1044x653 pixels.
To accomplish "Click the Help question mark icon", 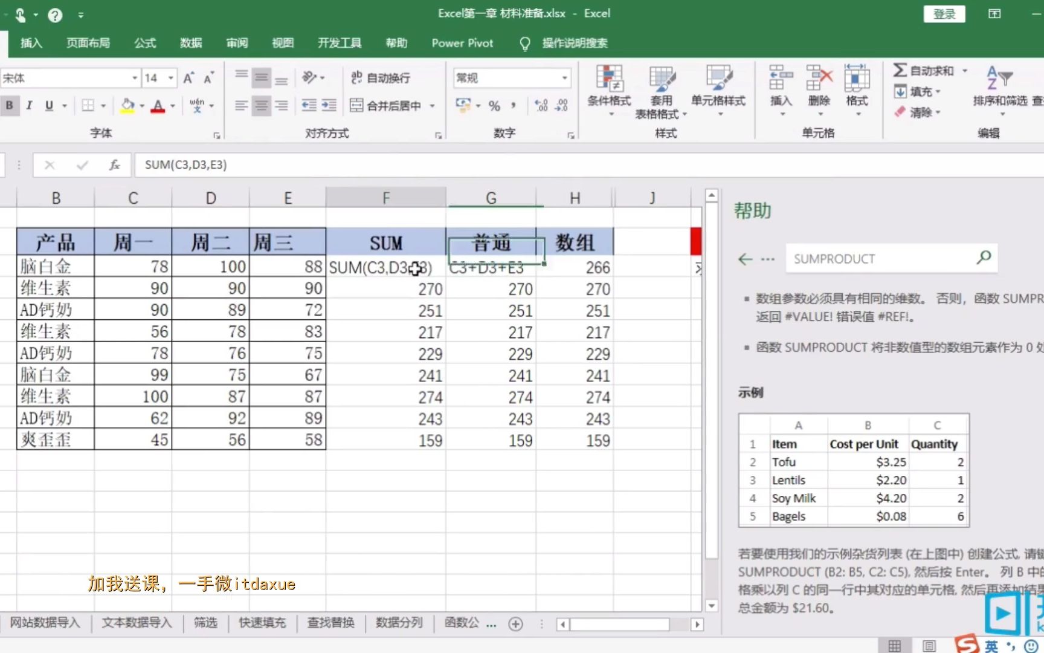I will [x=55, y=15].
